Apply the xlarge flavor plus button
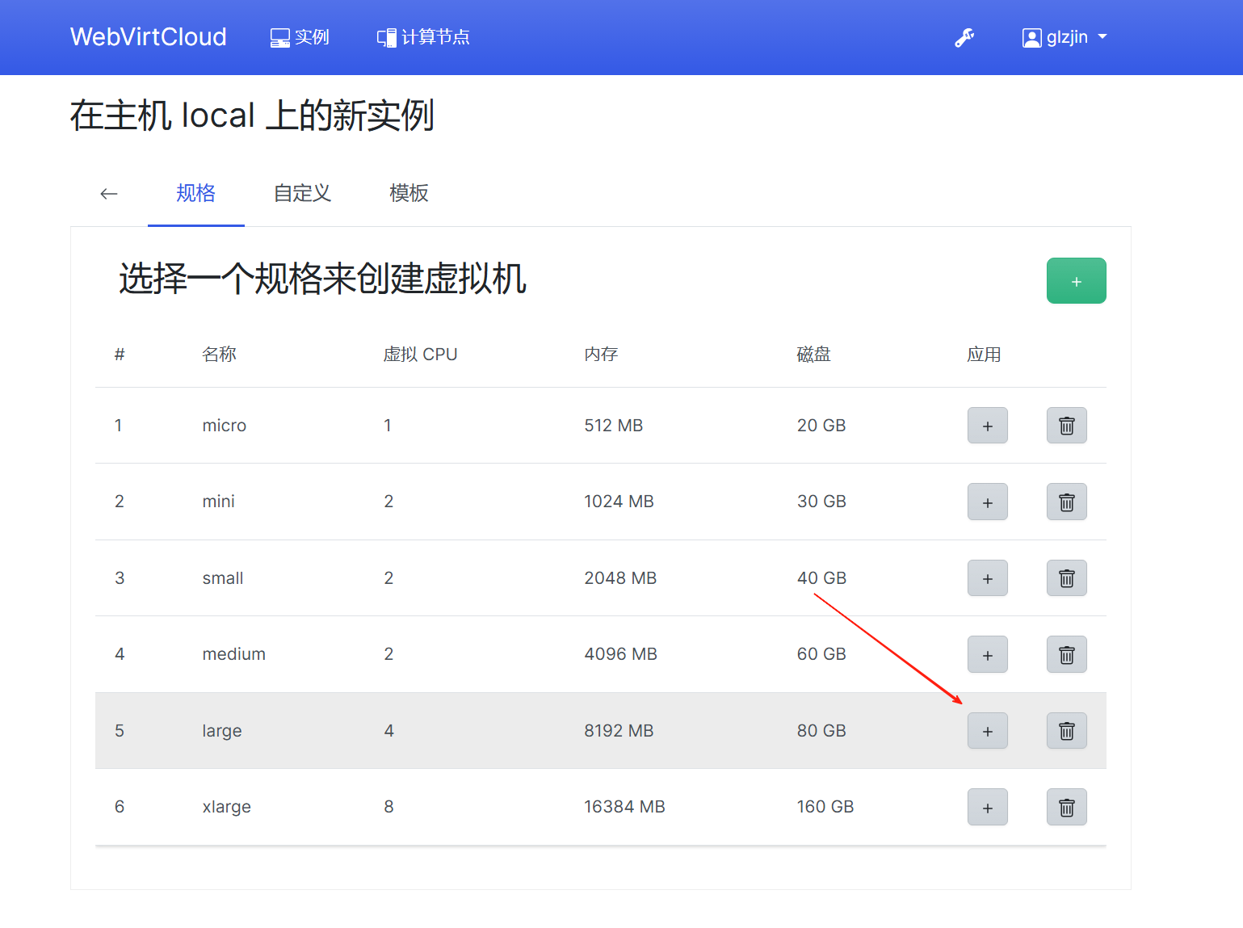This screenshot has width=1243, height=928. 988,807
